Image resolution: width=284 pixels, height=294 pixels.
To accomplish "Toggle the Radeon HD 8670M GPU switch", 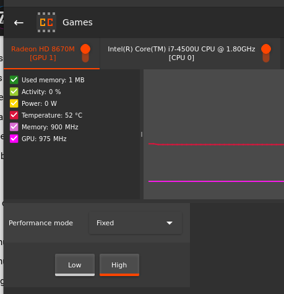I will tap(85, 53).
